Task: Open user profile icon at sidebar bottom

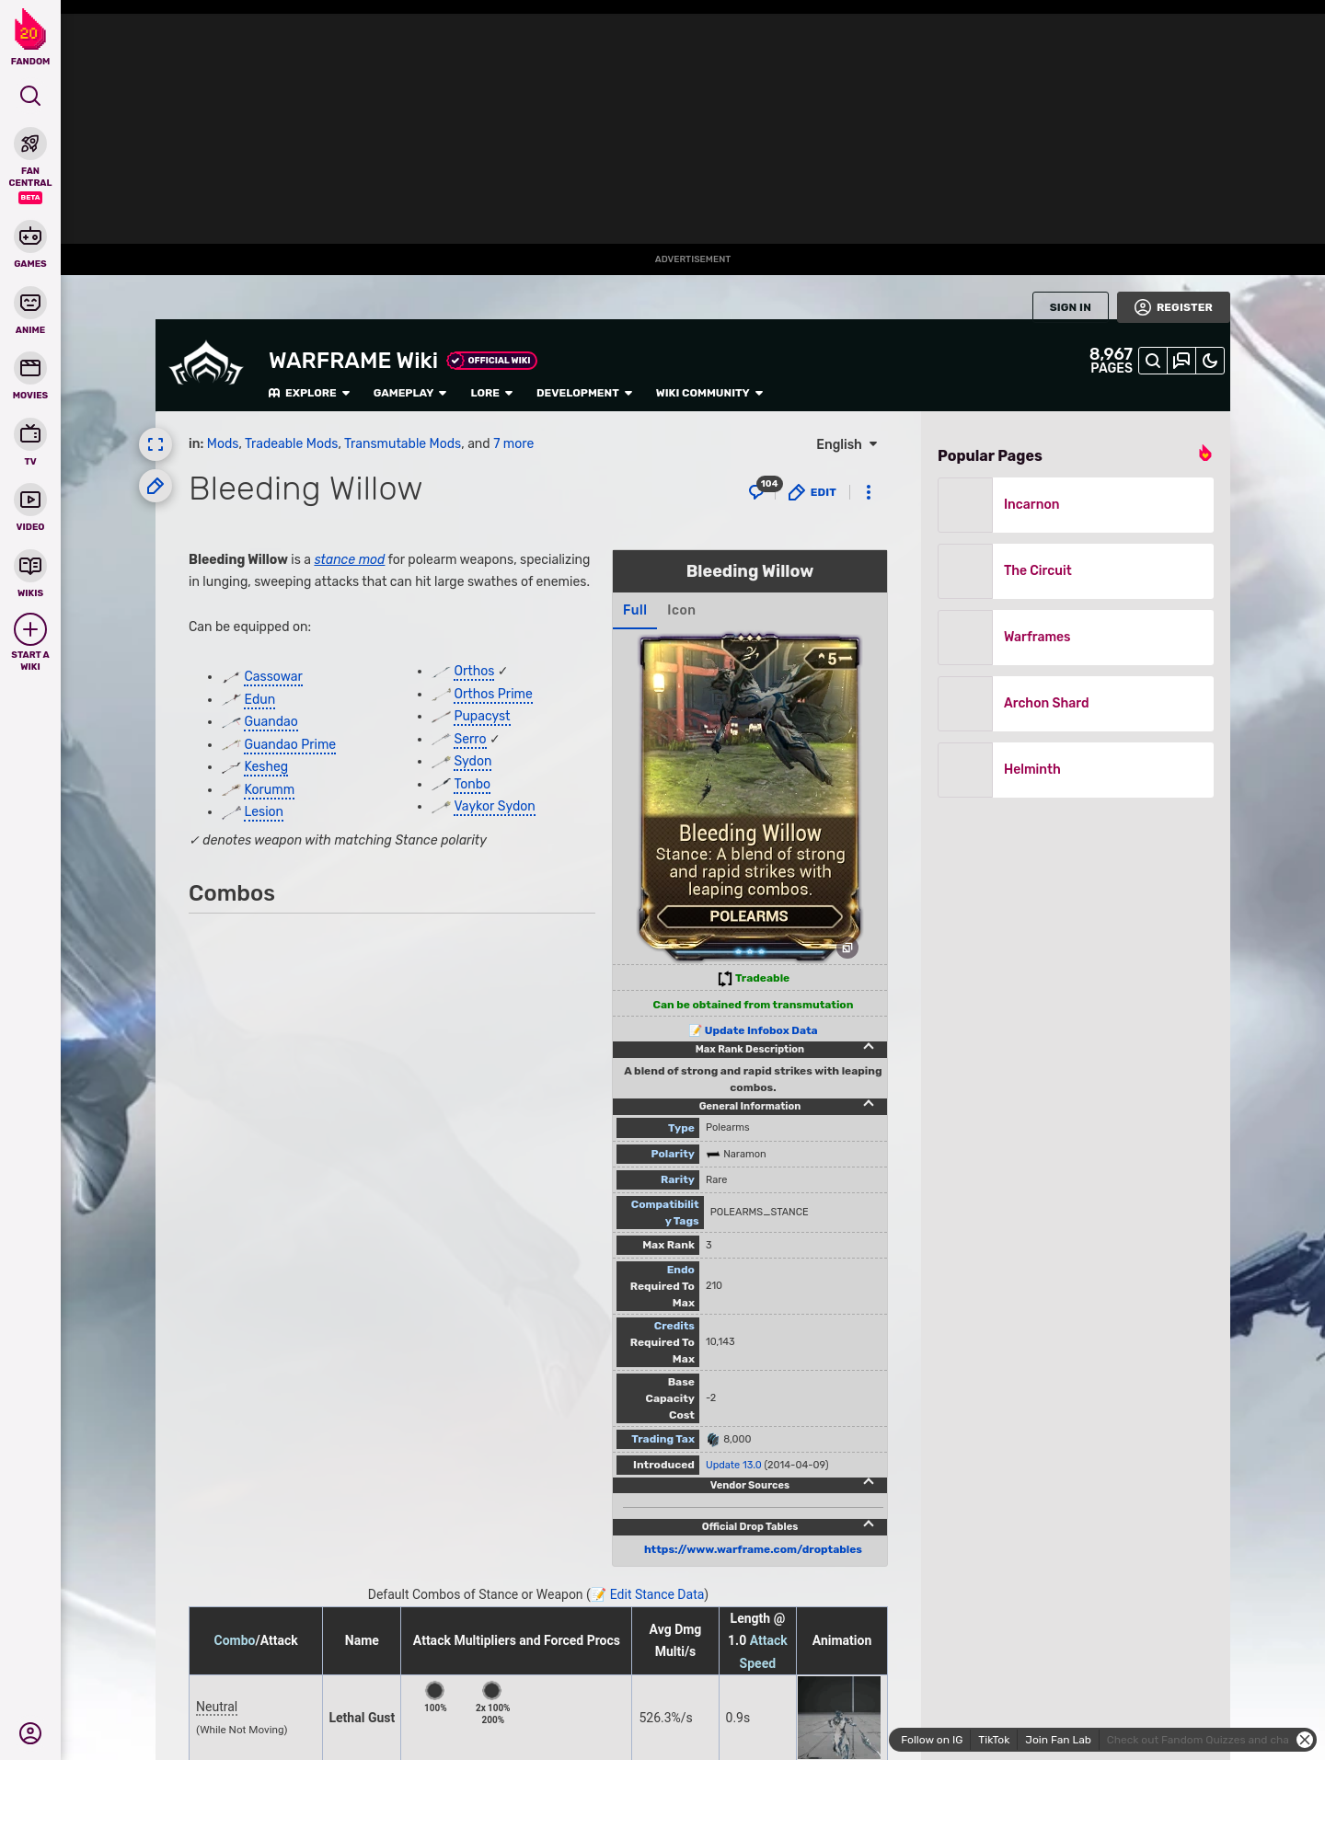Action: pyautogui.click(x=30, y=1733)
